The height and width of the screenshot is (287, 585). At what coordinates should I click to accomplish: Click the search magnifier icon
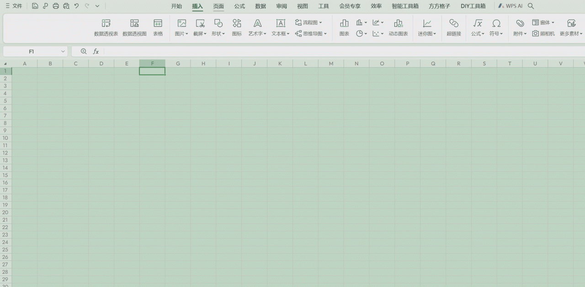pyautogui.click(x=531, y=6)
